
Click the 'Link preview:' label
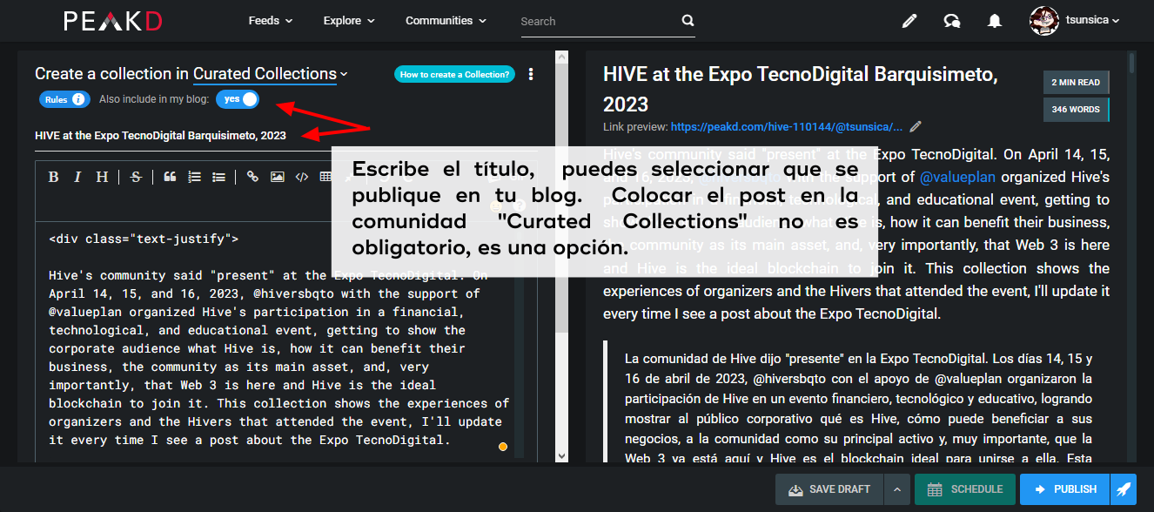click(x=634, y=126)
